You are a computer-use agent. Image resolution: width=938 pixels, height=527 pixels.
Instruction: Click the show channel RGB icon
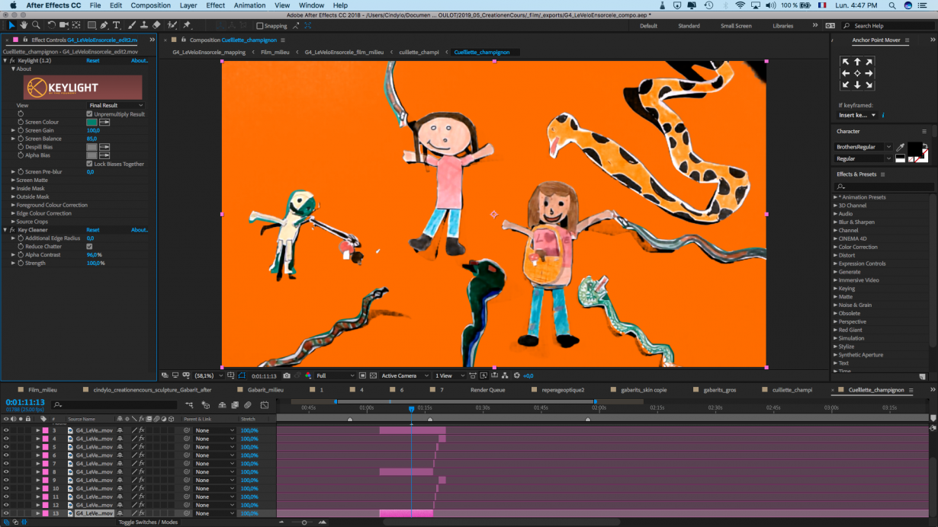tap(308, 375)
